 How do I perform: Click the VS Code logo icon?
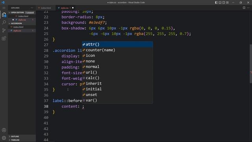[x=3, y=2]
